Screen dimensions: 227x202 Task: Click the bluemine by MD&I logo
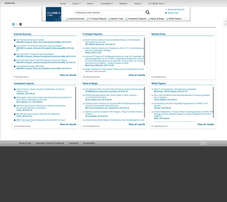pyautogui.click(x=53, y=14)
